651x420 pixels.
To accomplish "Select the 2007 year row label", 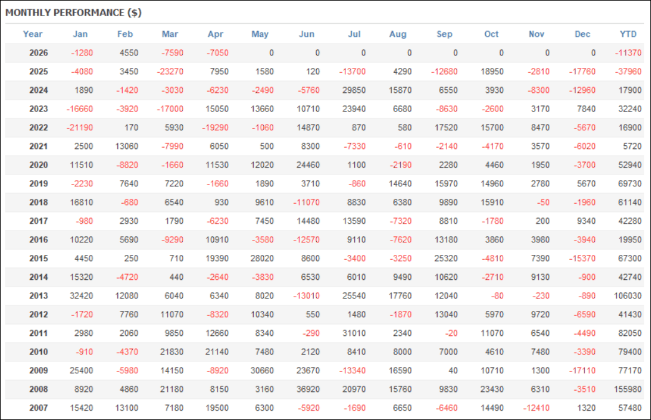I will click(x=39, y=408).
